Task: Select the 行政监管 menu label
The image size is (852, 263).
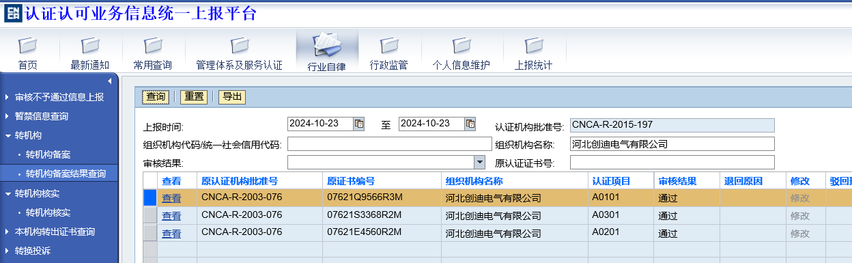Action: [x=389, y=66]
